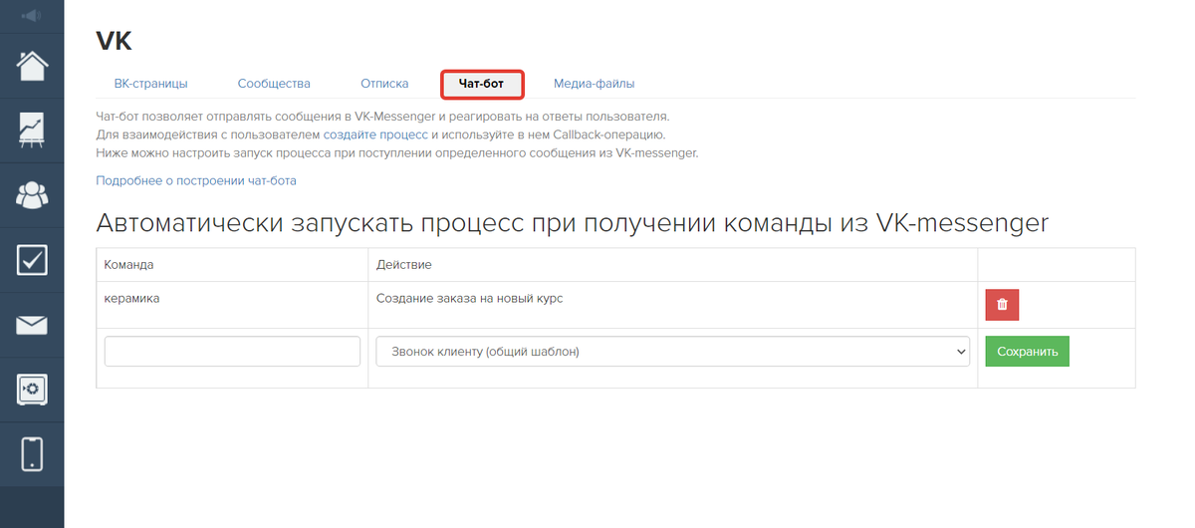Focus the empty Команда input field
Image resolution: width=1195 pixels, height=528 pixels.
click(x=232, y=351)
